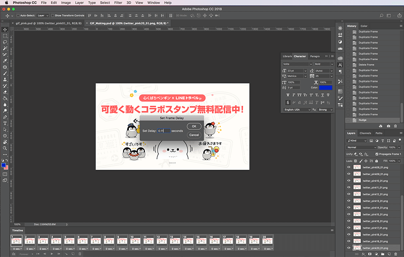This screenshot has width=404, height=257.
Task: Select the Path Selection tool
Action: pos(5,129)
